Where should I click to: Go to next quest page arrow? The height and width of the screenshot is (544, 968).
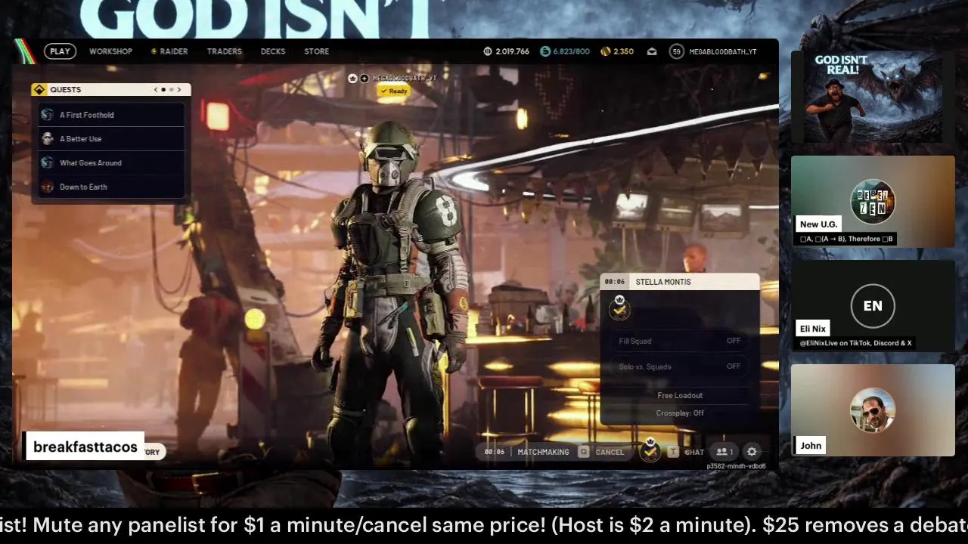pyautogui.click(x=179, y=89)
